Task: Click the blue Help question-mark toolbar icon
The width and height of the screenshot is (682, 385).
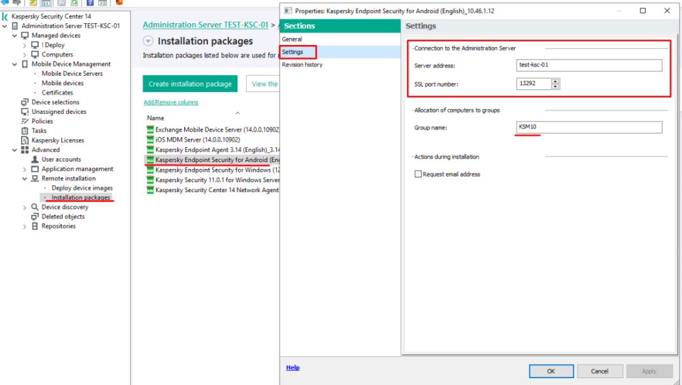Action: pos(90,3)
